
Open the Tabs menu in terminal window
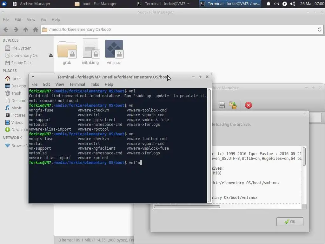point(95,85)
